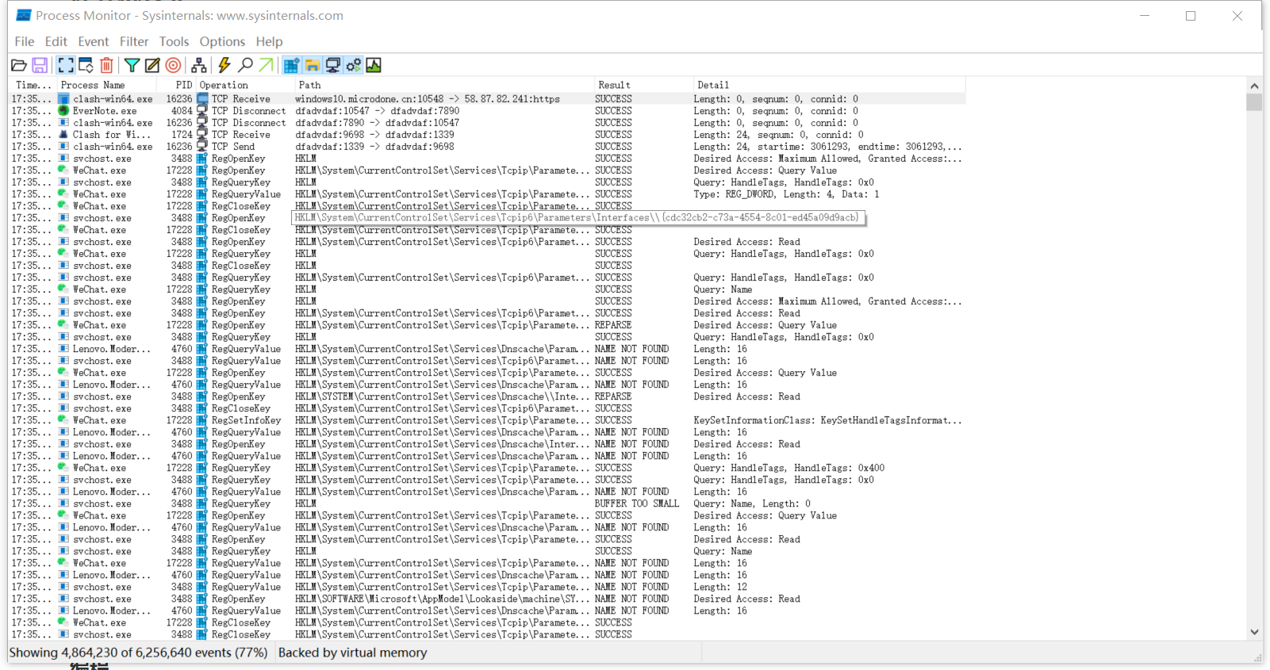Toggle the Capture events icon
1270x670 pixels.
click(x=66, y=65)
